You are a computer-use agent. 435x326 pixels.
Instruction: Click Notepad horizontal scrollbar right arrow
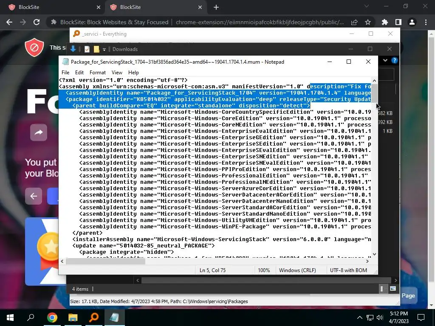coord(367,261)
